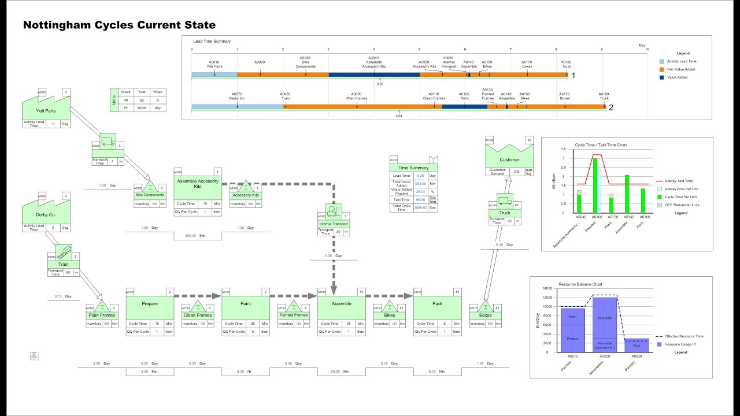
Task: Click the Train transport icon
Action: click(x=64, y=253)
